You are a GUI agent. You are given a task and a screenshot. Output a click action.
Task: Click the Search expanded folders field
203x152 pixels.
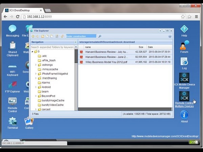pyautogui.click(x=52, y=47)
